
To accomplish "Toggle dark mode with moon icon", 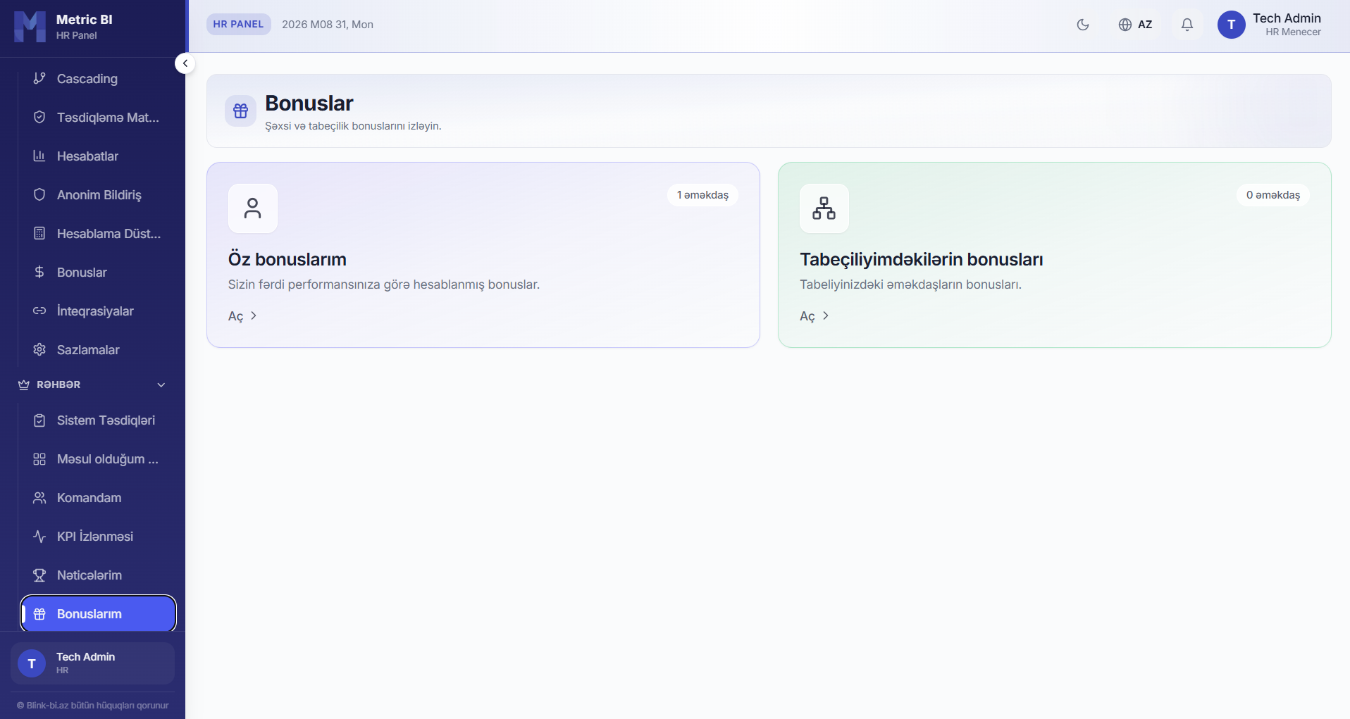I will click(x=1083, y=25).
